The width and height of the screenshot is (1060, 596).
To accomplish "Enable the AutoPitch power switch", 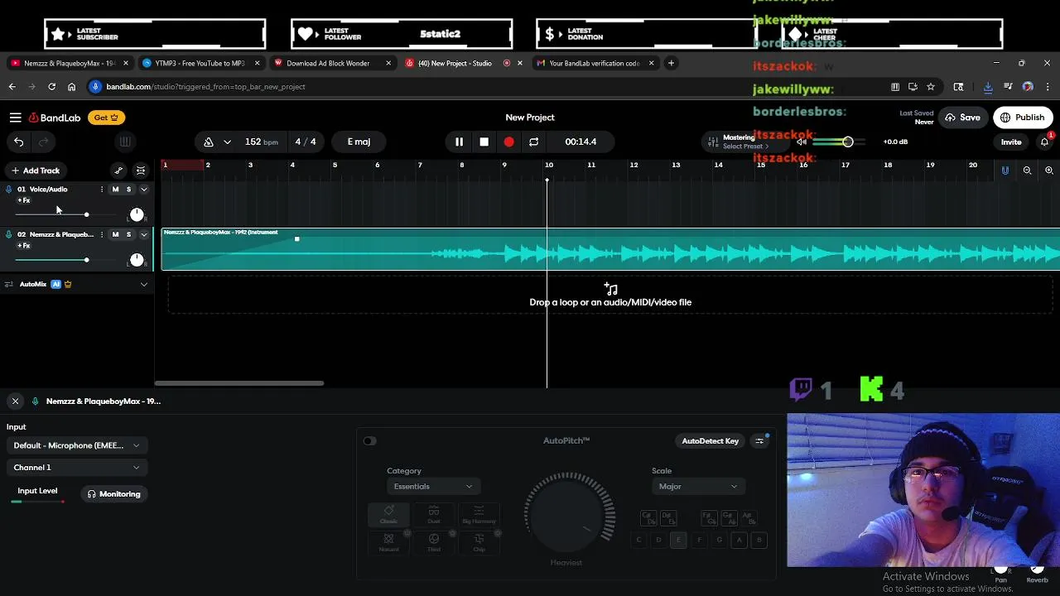I will 369,441.
